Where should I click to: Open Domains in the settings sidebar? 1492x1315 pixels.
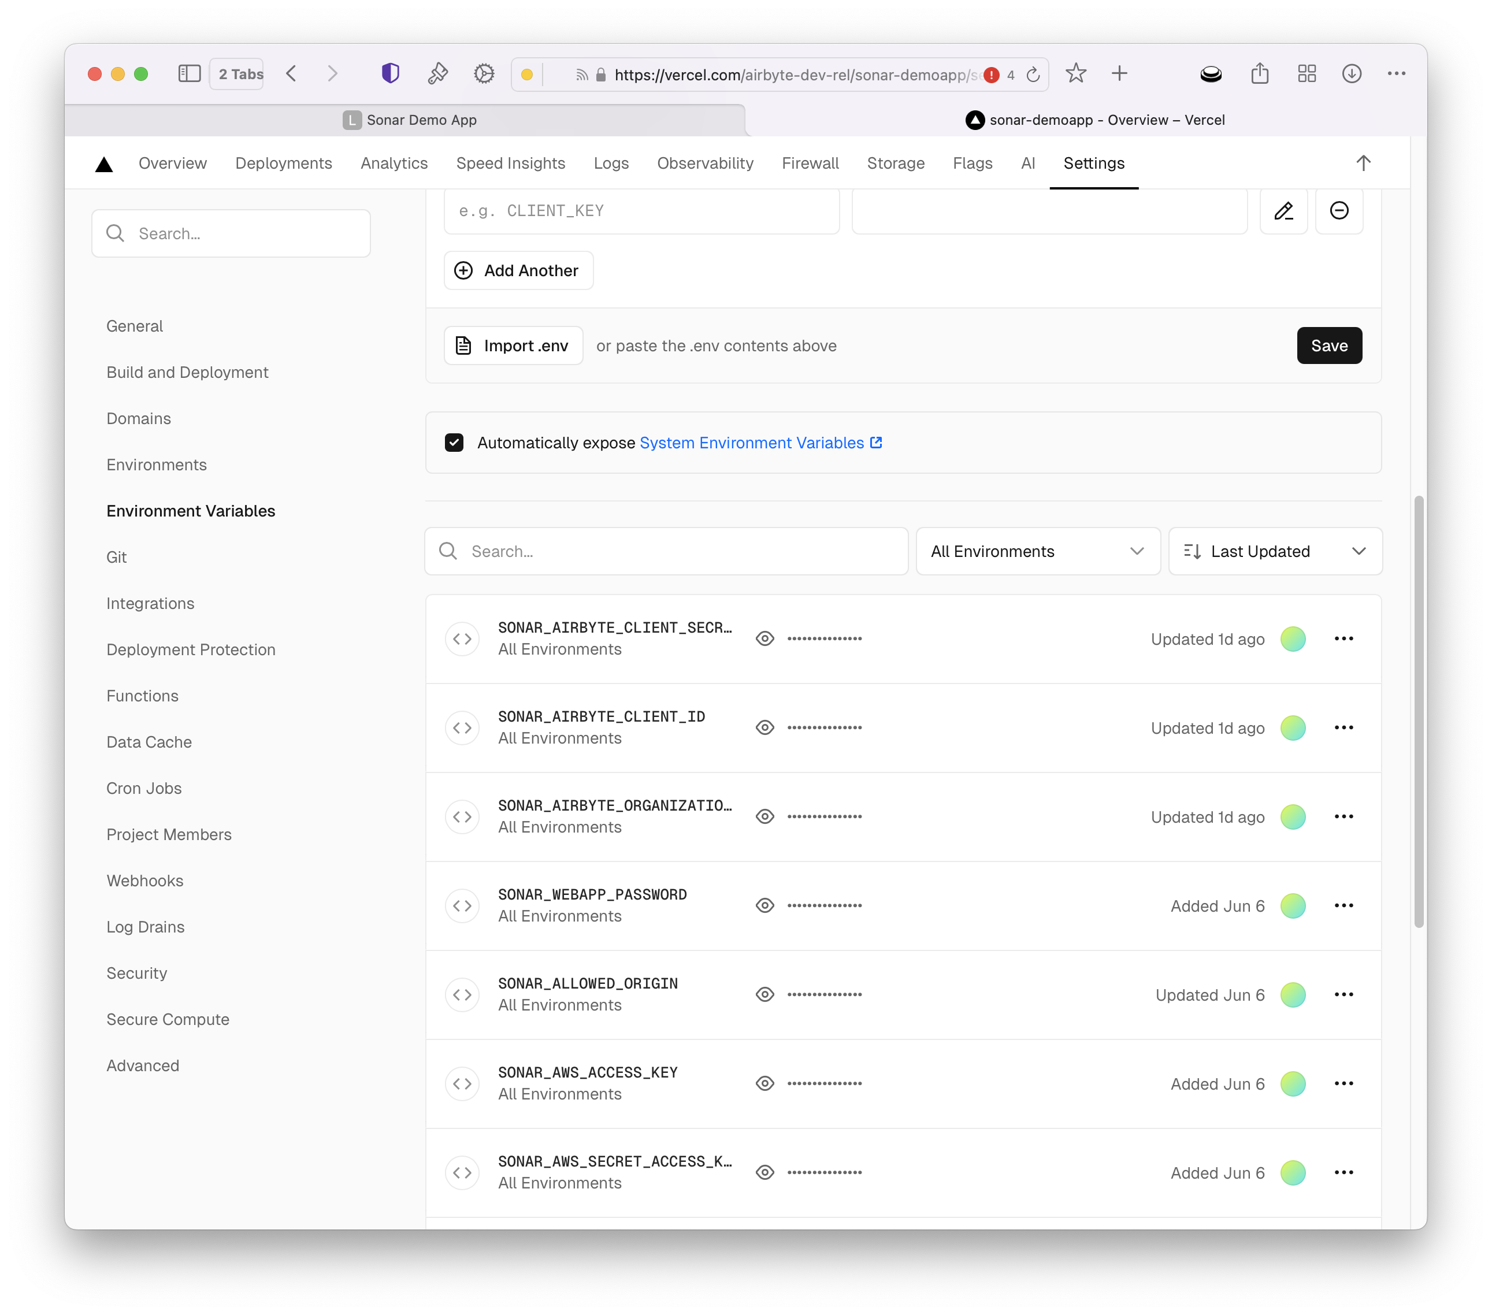coord(139,419)
